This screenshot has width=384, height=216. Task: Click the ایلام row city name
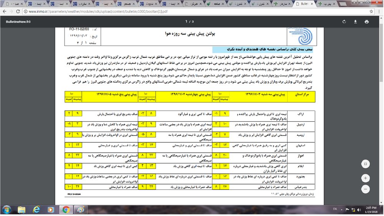[x=301, y=167]
